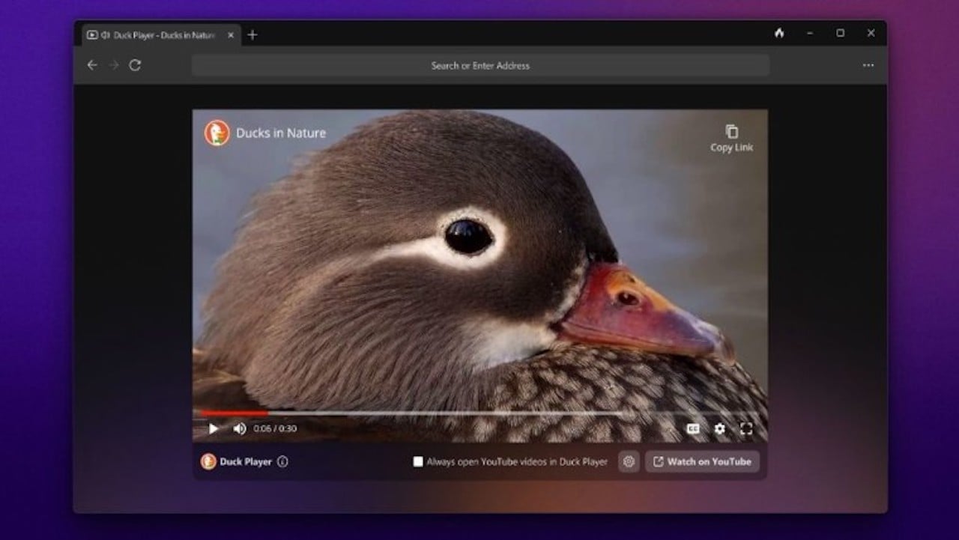This screenshot has width=959, height=540.
Task: Open the browser three-dot menu
Action: [x=868, y=65]
